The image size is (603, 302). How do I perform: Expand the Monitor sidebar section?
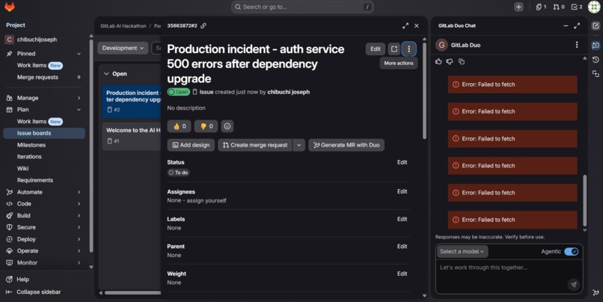79,263
